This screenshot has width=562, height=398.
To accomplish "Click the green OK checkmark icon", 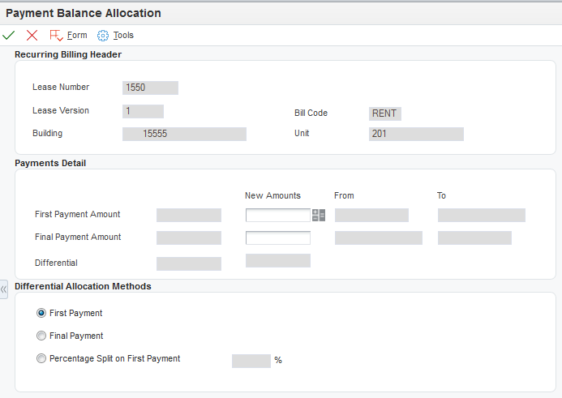I will tap(9, 36).
